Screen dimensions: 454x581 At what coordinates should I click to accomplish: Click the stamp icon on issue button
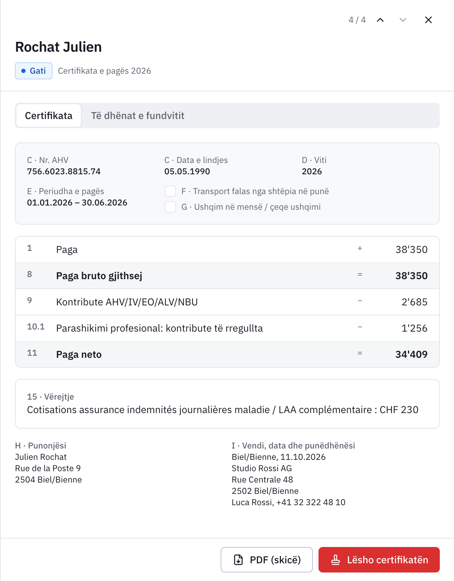336,560
